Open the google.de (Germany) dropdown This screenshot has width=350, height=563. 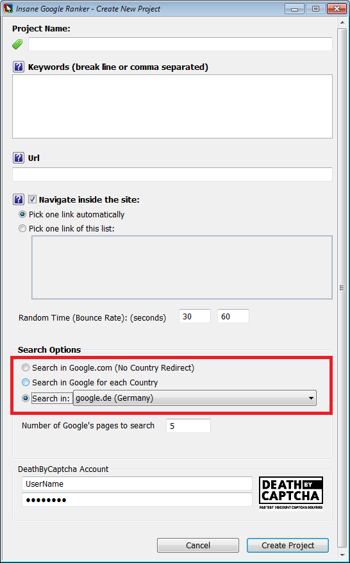(x=195, y=398)
